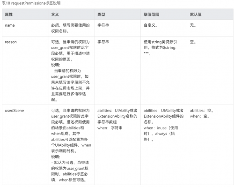Image resolution: width=234 pixels, height=187 pixels.
Task: Click 'abilities: 空。' default value text
Action: pos(201,111)
